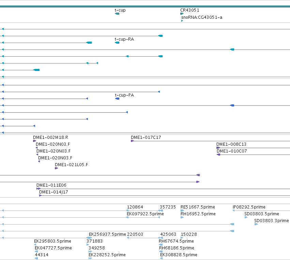Image resolution: width=290 pixels, height=260 pixels.
Task: Click the 371883 feature label
Action: 94,241
